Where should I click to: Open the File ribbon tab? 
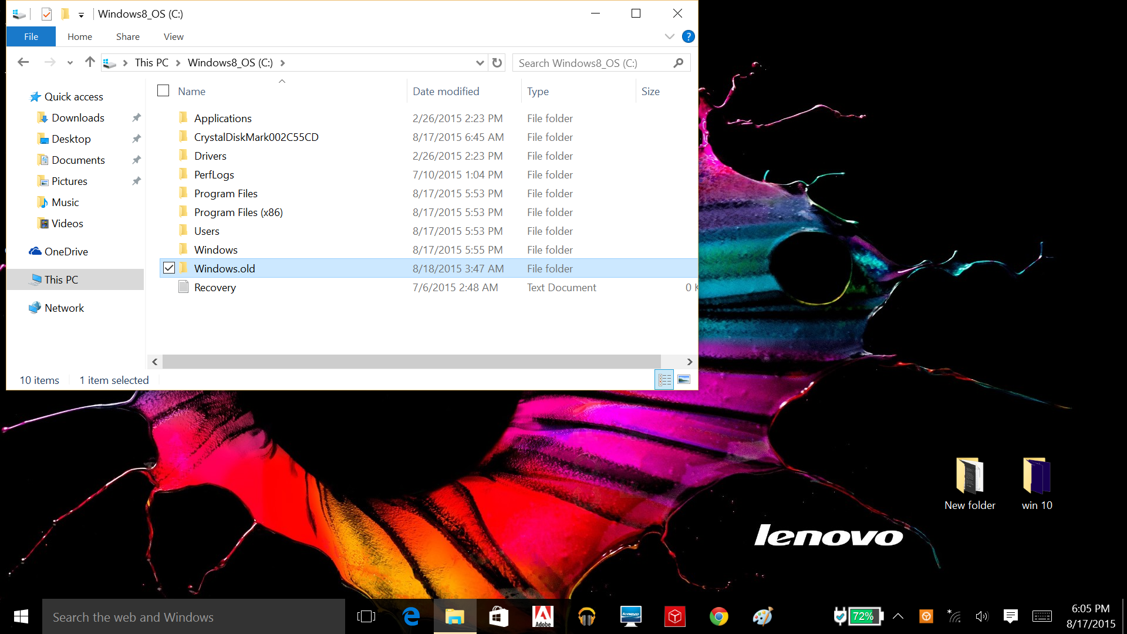(x=31, y=36)
